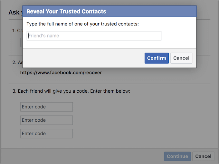The width and height of the screenshot is (219, 164).
Task: Select the third Enter code field
Action: coord(47,134)
